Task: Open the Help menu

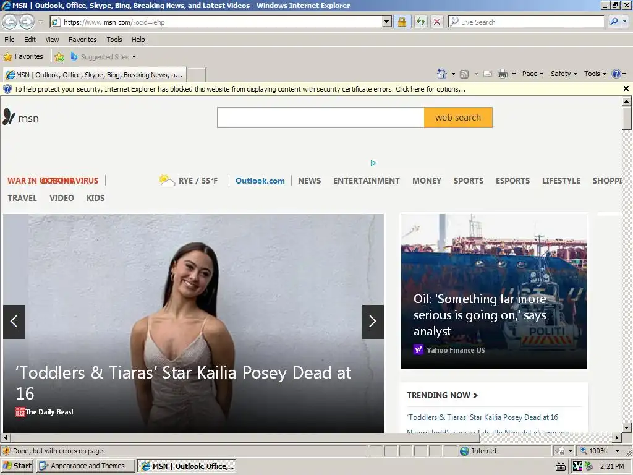Action: [x=138, y=40]
